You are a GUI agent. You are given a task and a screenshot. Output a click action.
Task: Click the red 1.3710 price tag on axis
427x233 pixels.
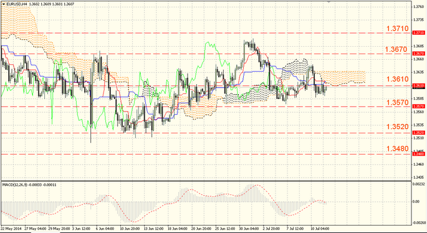coord(418,32)
